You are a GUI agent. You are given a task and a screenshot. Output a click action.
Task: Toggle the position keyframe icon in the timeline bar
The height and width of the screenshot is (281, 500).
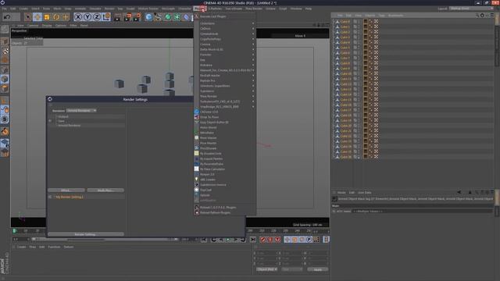pyautogui.click(x=287, y=240)
